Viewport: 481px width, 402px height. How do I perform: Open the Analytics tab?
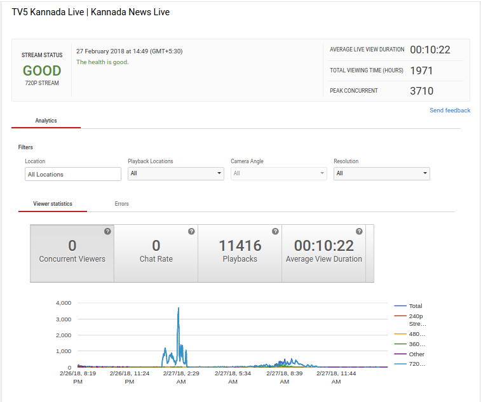46,120
